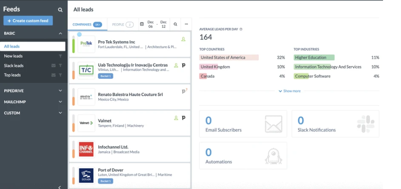Click Pipedrive question icon on Renato Balestra row
The width and height of the screenshot is (401, 189).
(184, 91)
